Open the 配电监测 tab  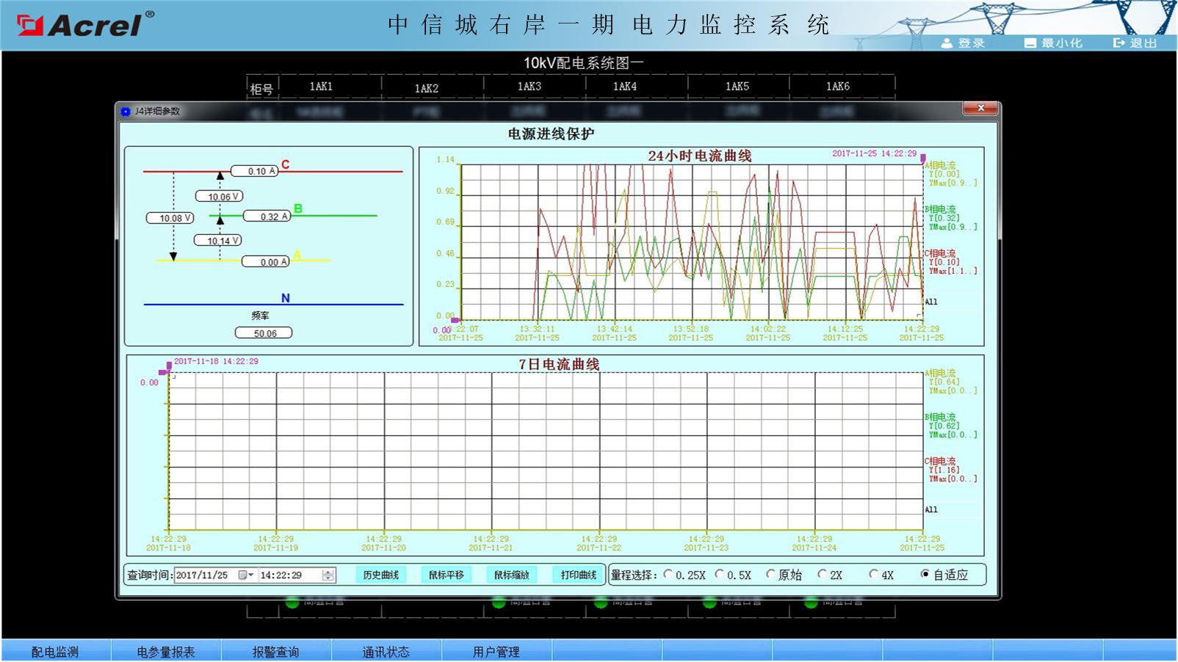pos(55,651)
